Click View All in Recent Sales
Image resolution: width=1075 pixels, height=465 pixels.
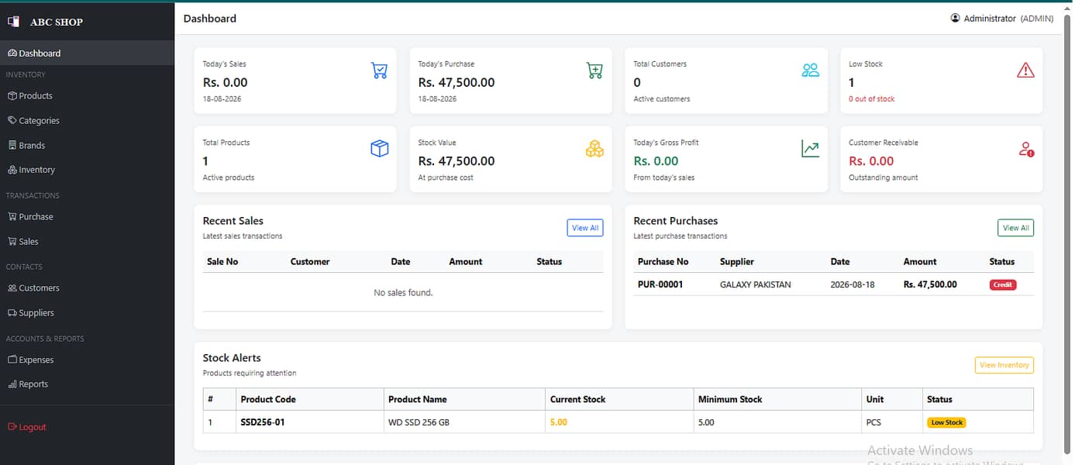pos(584,228)
